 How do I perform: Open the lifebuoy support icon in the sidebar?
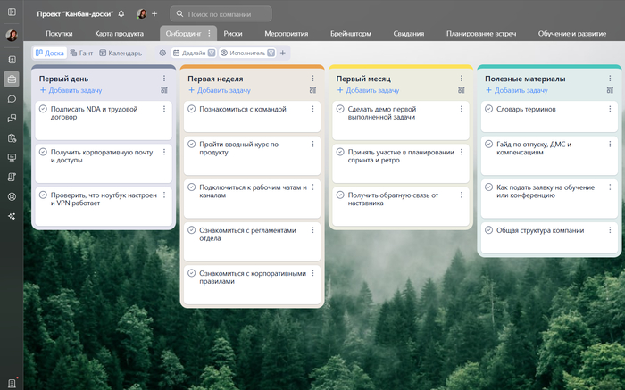tap(12, 196)
